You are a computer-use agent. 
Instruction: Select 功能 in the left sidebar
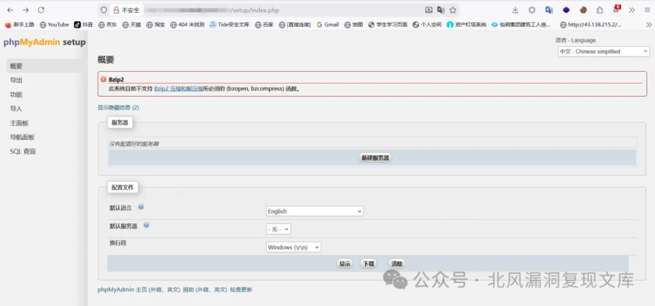(16, 95)
